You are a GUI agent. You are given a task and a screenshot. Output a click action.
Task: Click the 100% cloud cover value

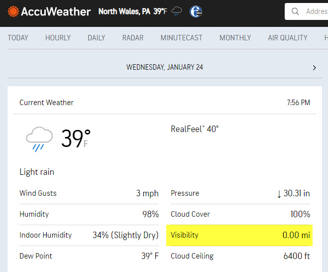[300, 214]
